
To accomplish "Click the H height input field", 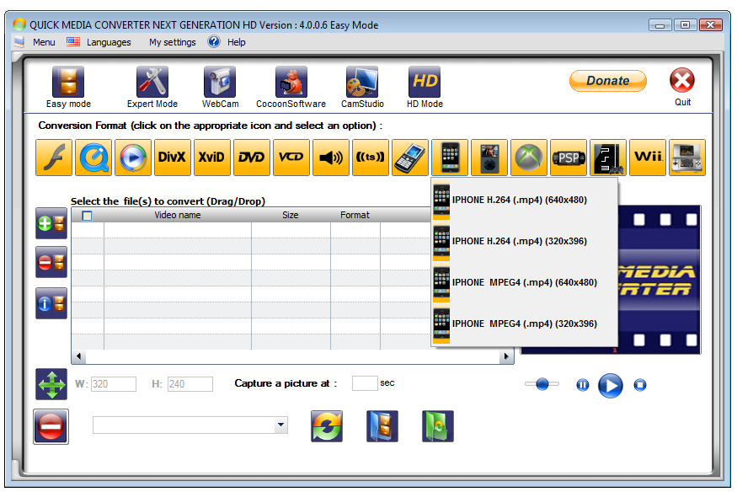I will coord(190,384).
